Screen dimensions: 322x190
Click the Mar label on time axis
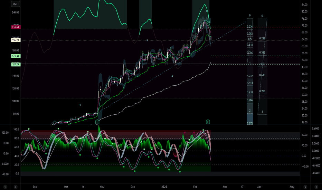point(225,187)
